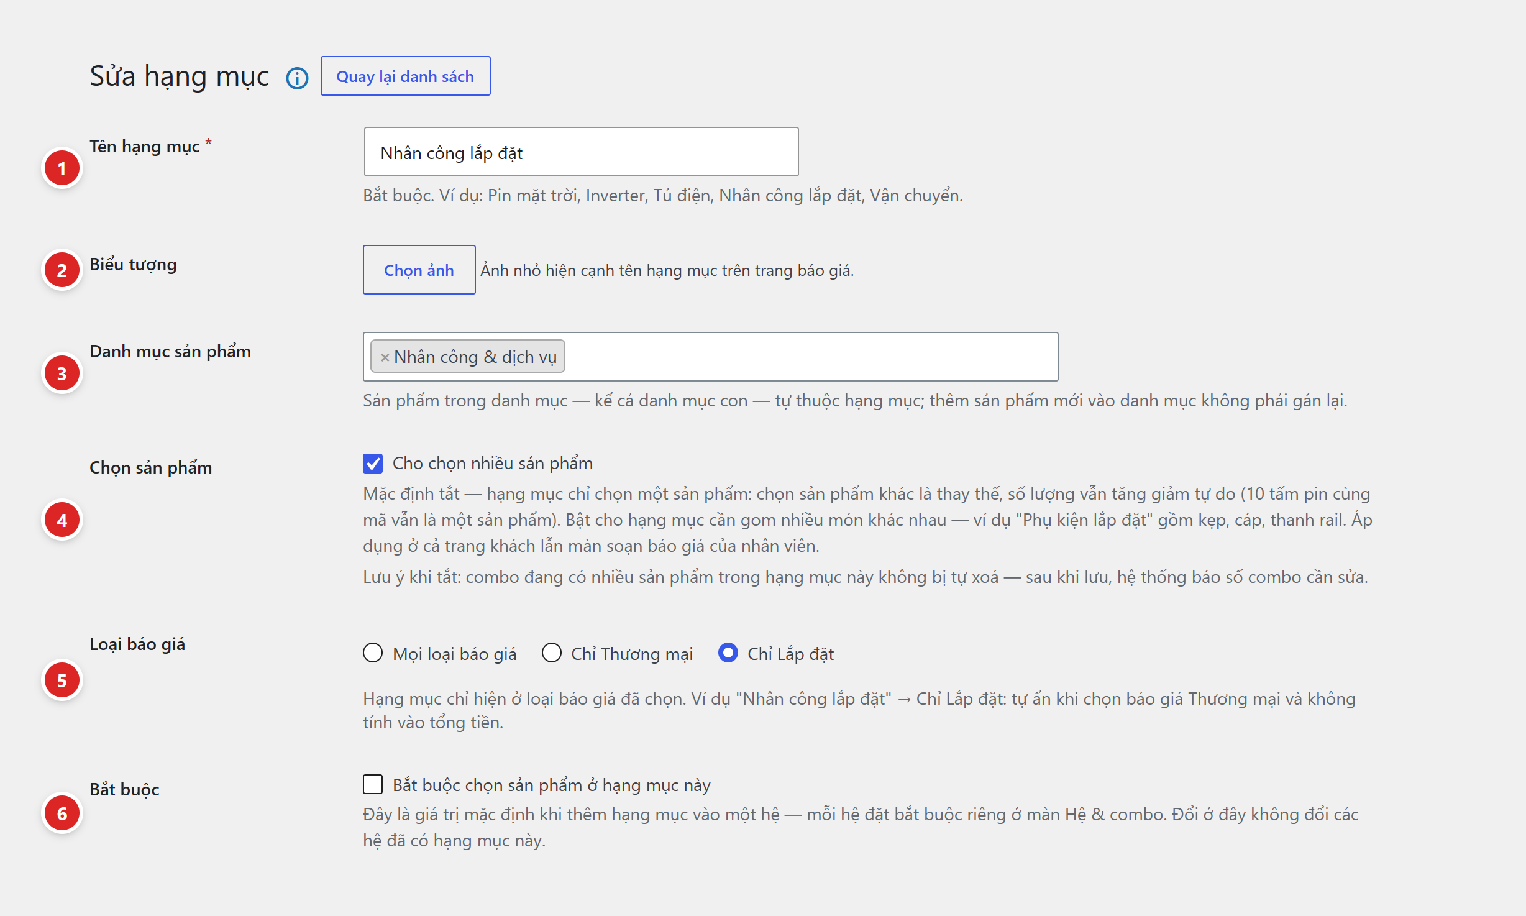Screen dimensions: 1526x916
Task: Click the Sửa hạng mục page heading
Action: [179, 77]
